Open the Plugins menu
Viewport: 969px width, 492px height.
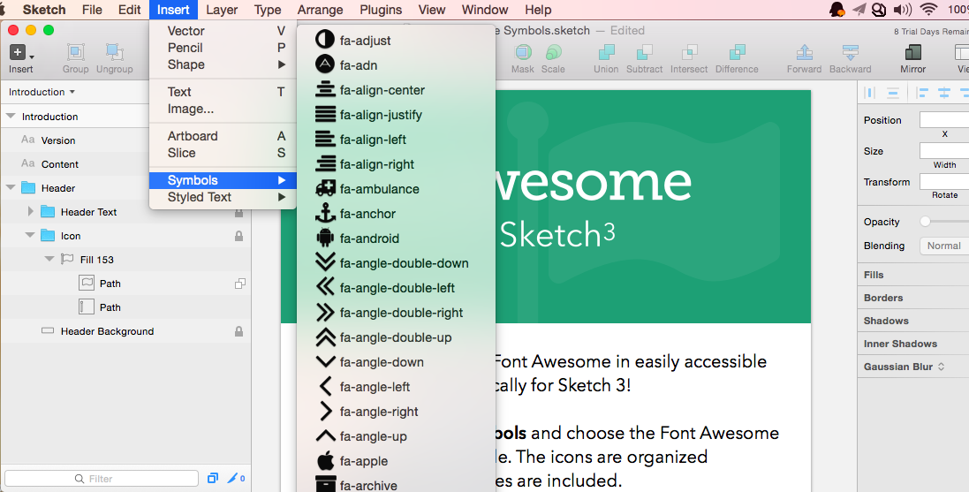381,10
